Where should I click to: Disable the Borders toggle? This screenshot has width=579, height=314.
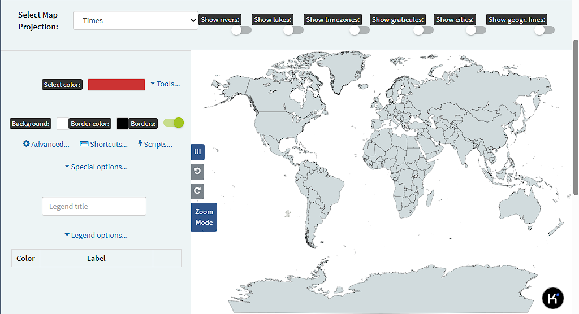(x=174, y=123)
